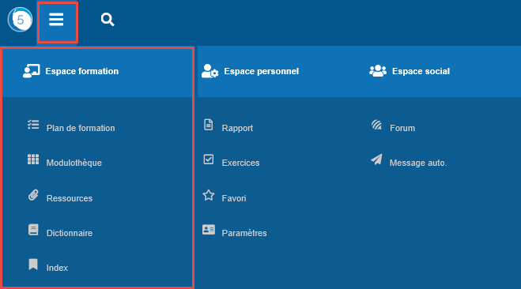Click the Paramètres ID card icon
This screenshot has height=289, width=521.
[209, 230]
